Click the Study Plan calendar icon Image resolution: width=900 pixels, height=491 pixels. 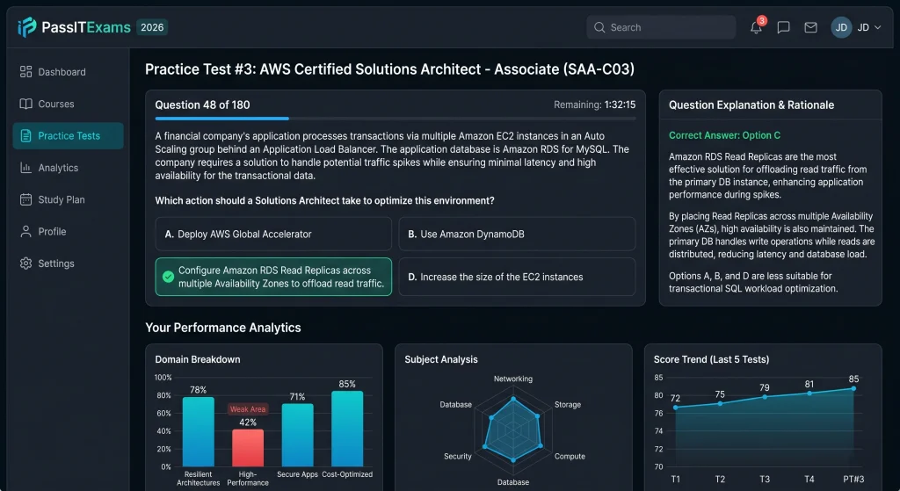[25, 199]
